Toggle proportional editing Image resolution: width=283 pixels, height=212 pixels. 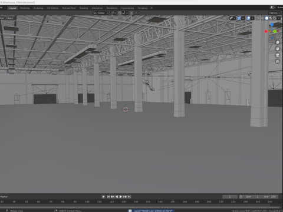[131, 13]
